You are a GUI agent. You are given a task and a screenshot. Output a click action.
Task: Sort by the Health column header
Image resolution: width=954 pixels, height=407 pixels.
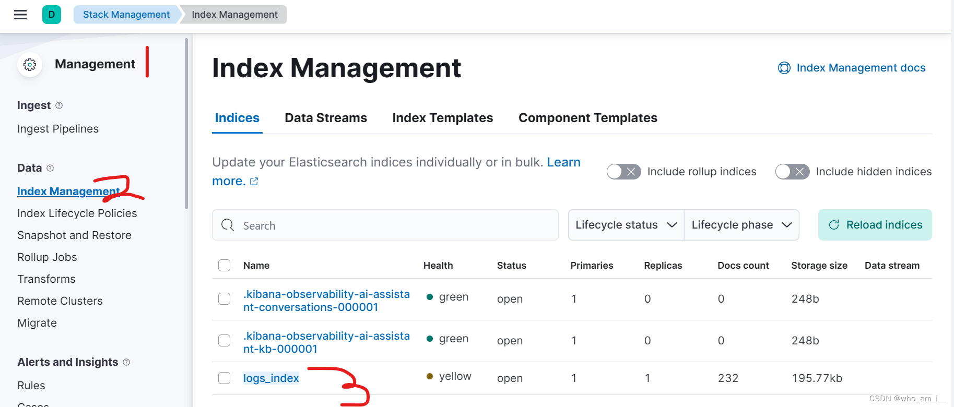click(x=438, y=266)
